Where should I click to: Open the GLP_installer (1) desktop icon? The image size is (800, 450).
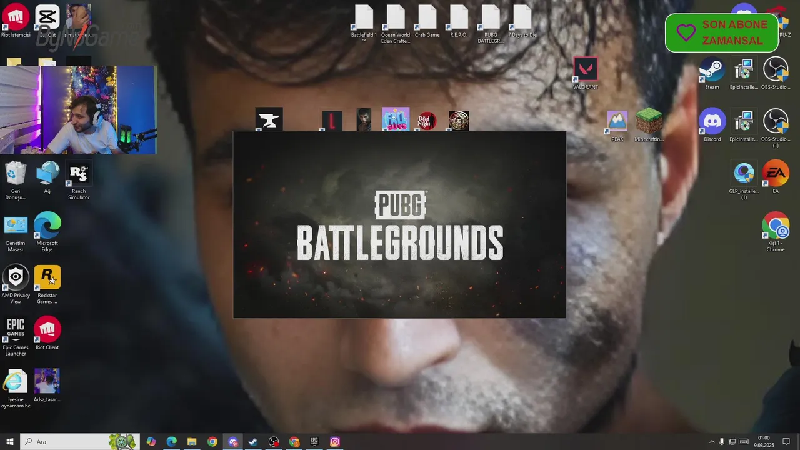(x=744, y=181)
